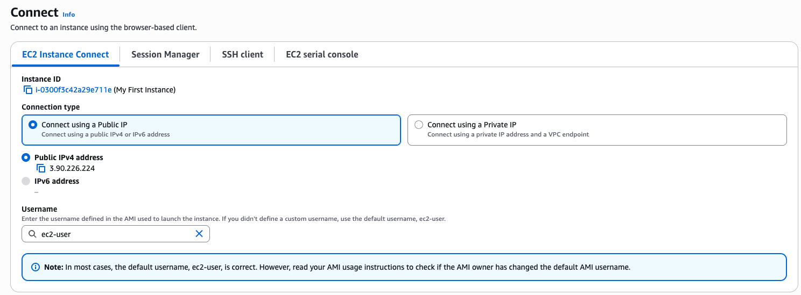Click the My First Instance name label

click(x=144, y=90)
